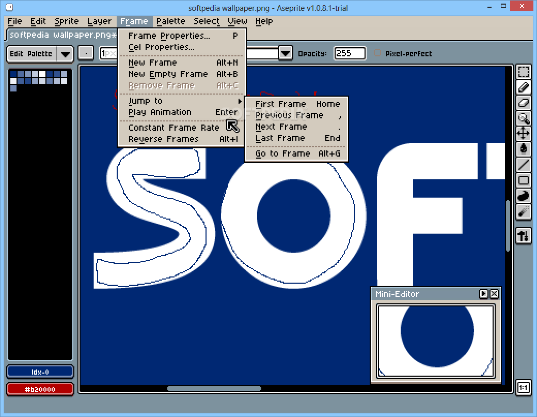Viewport: 537px width, 417px height.
Task: Open the Help menu
Action: (x=264, y=22)
